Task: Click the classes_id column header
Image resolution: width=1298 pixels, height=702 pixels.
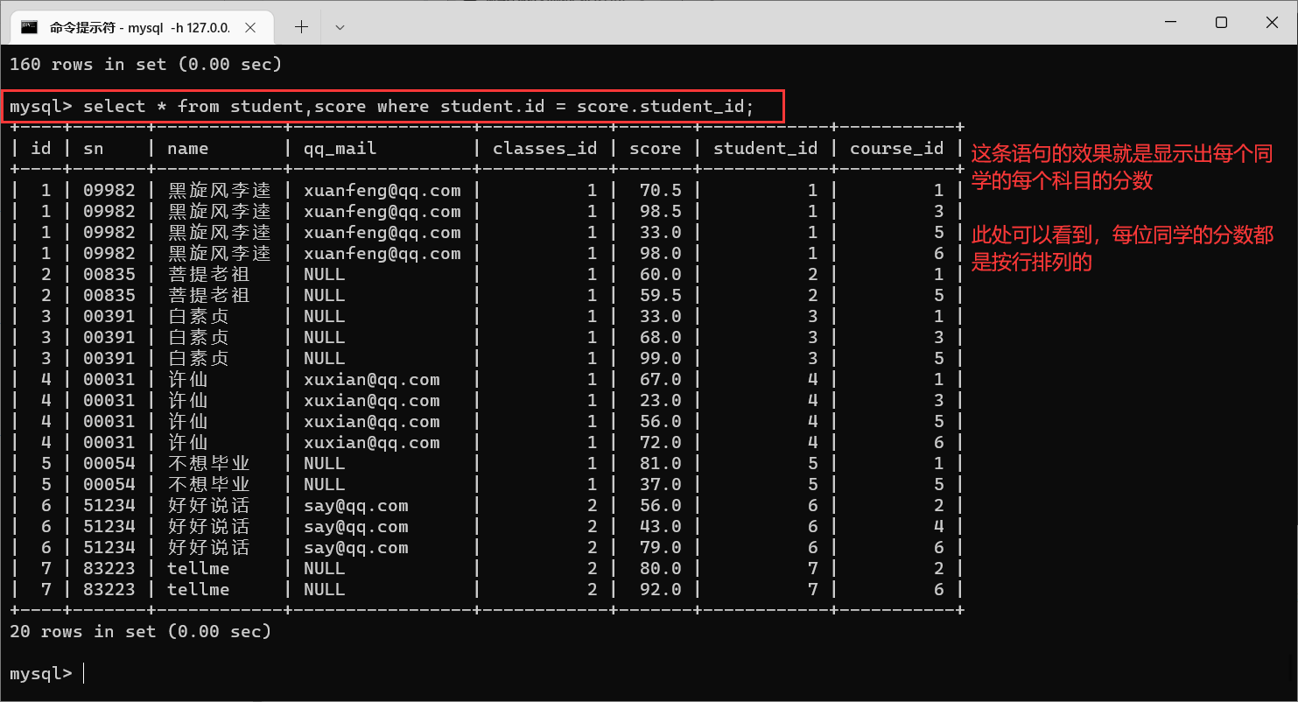Action: coord(544,149)
